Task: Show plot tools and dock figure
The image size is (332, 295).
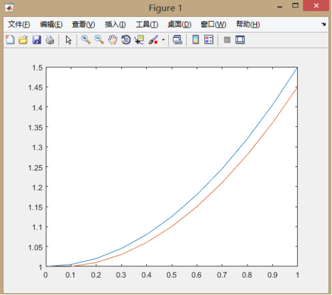Action: click(x=240, y=40)
